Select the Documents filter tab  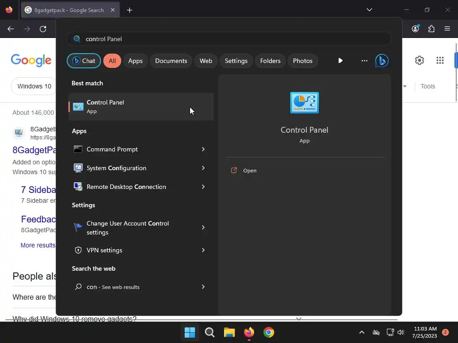[x=171, y=61]
